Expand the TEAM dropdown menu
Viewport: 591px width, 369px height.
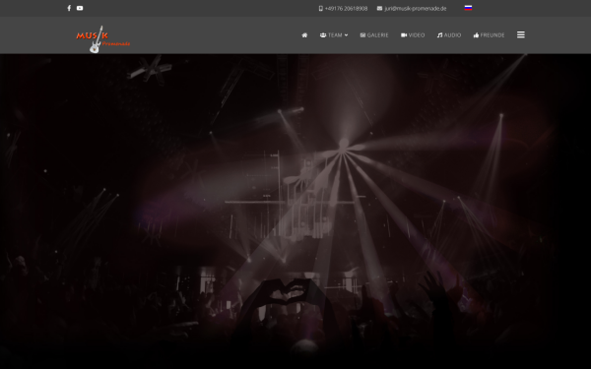334,35
